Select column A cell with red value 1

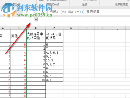(x=5, y=44)
